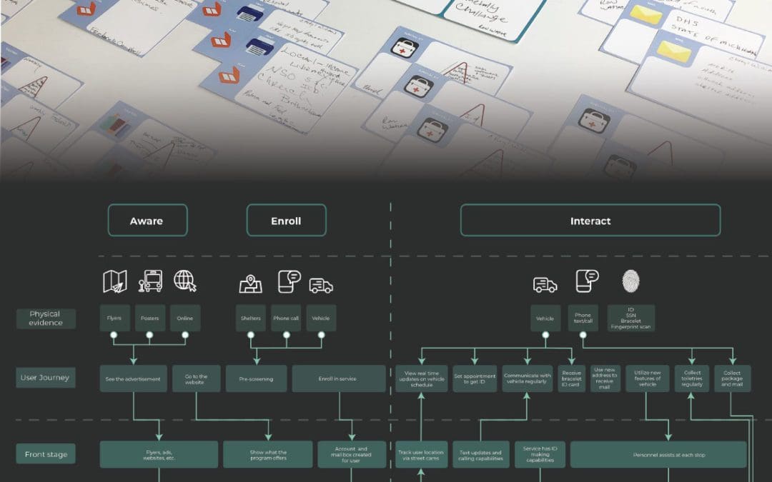The image size is (772, 482).
Task: Open the Set appointment to get ID box
Action: click(x=475, y=379)
